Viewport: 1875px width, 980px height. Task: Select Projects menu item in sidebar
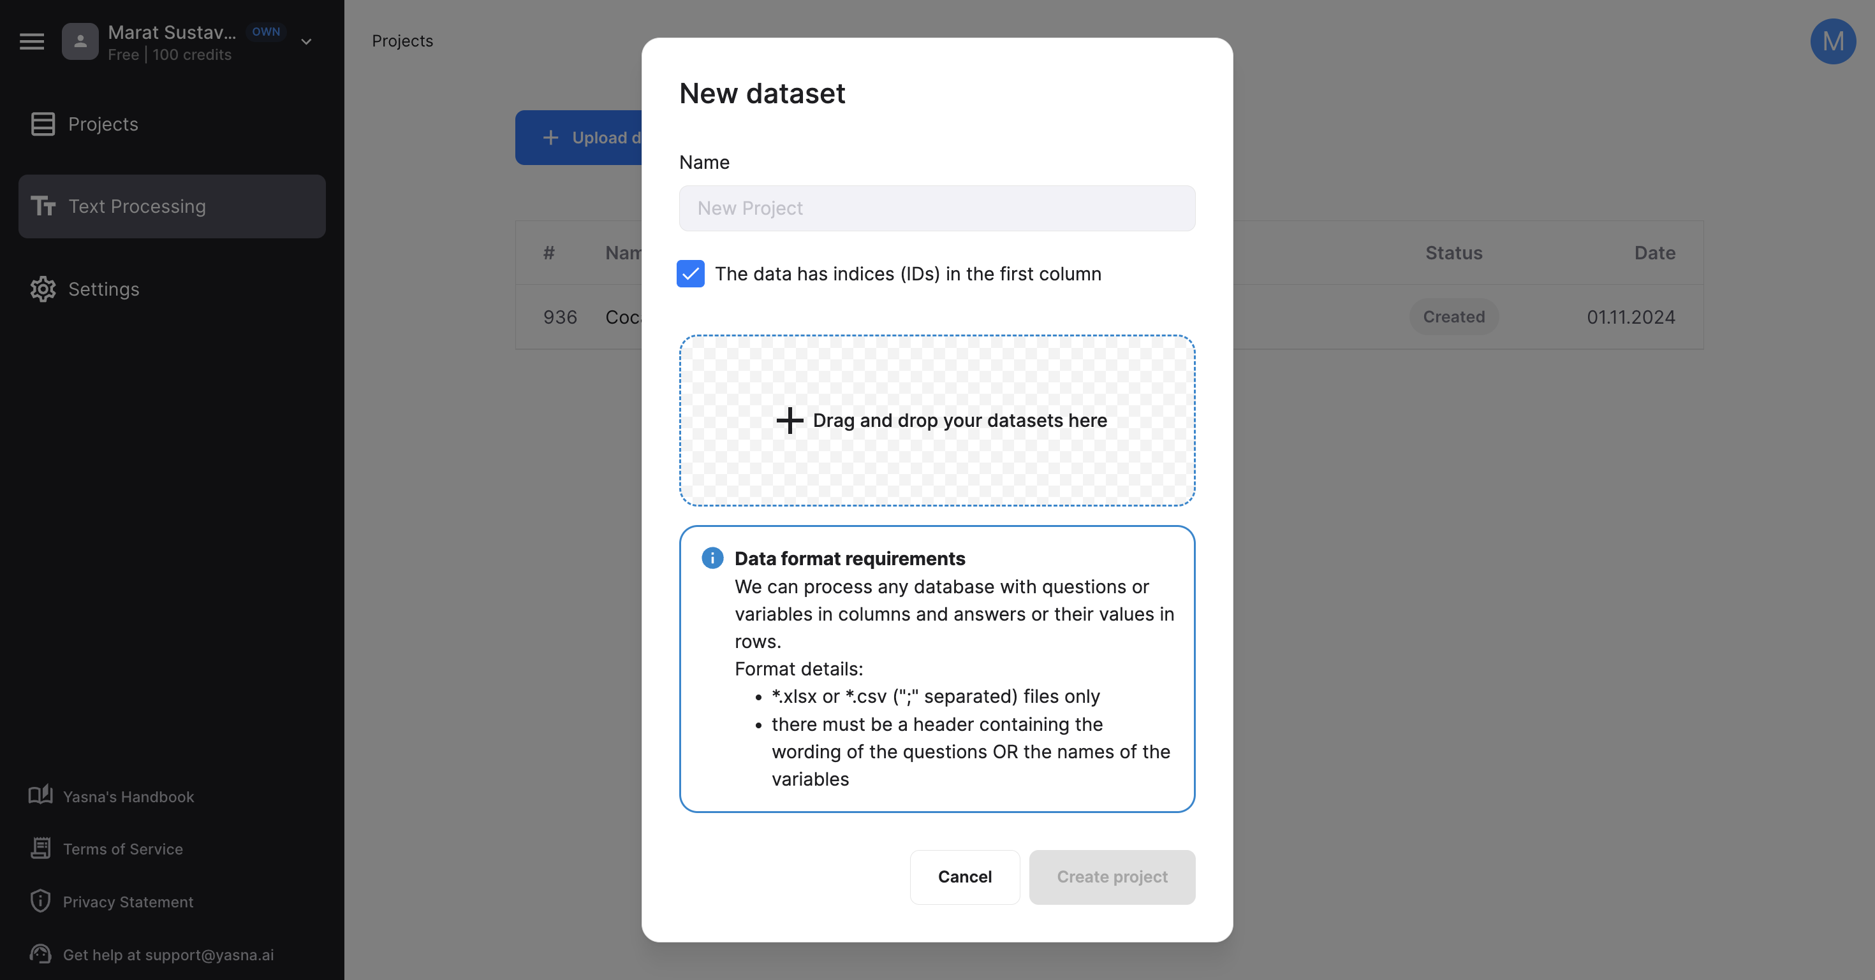(103, 124)
